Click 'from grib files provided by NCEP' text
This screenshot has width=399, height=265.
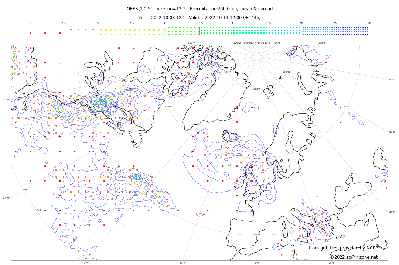[343, 248]
